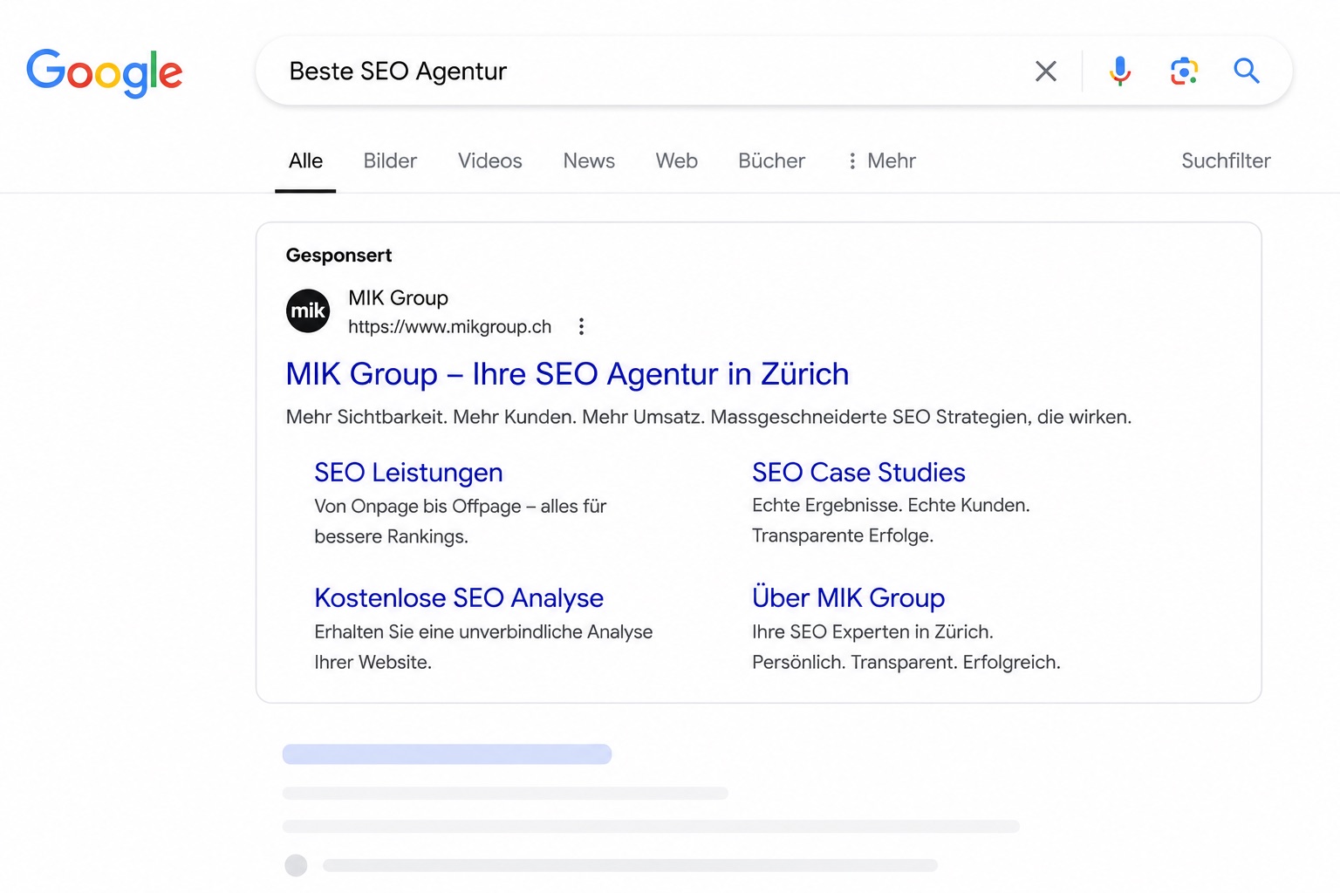
Task: Click the https://www.mikgroup.ch URL
Action: (449, 327)
